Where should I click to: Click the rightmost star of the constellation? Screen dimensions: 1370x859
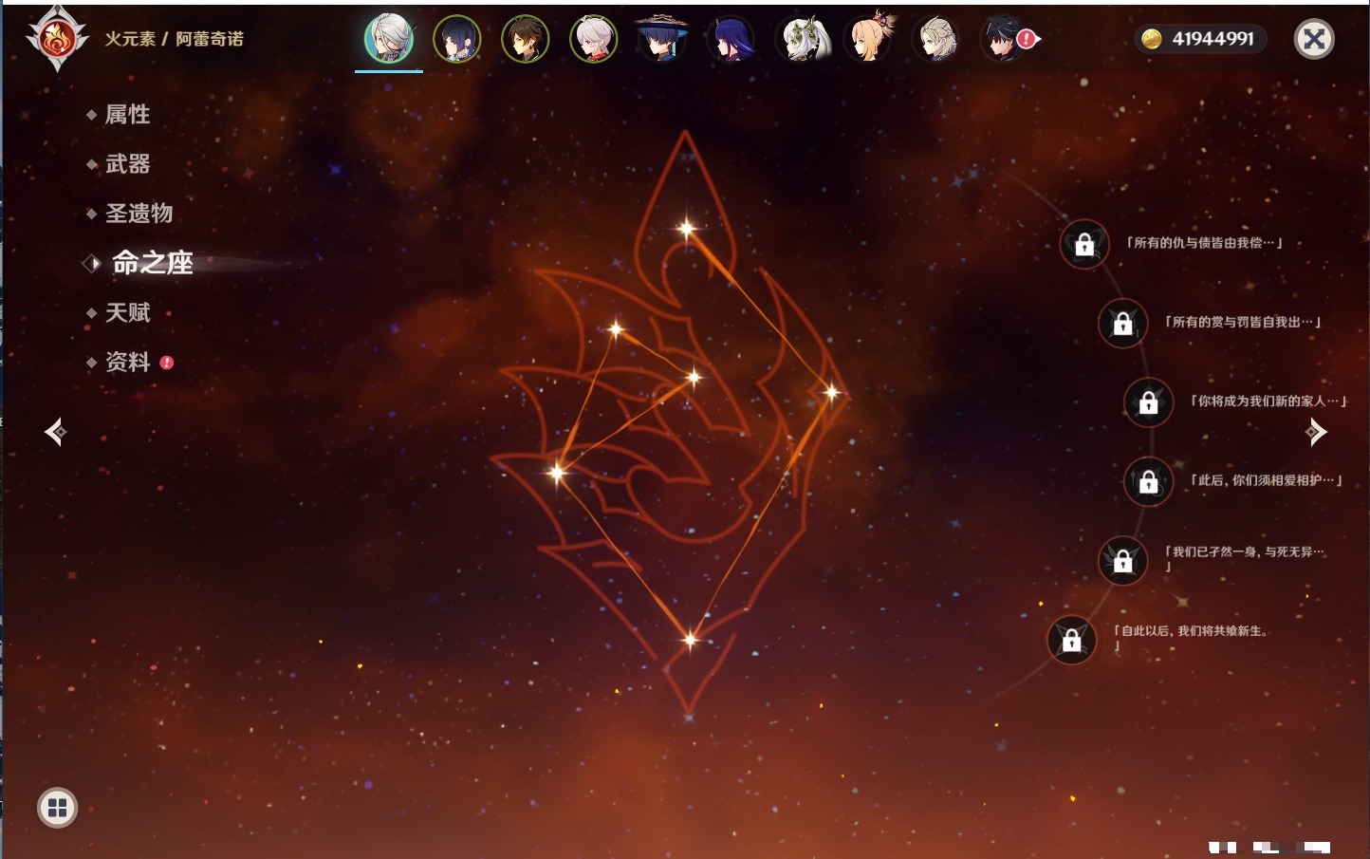click(831, 392)
